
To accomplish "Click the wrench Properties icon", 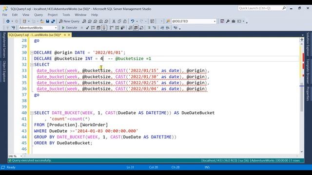I will (228, 21).
